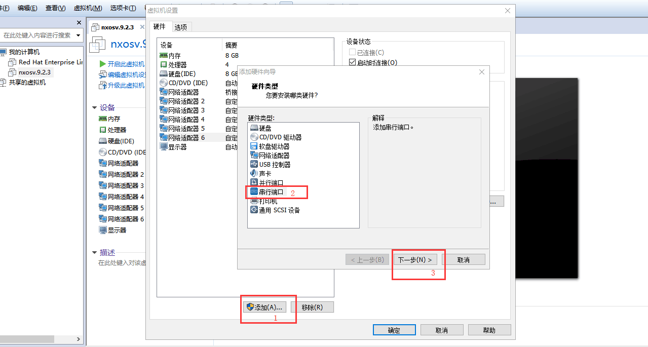Viewport: 648px width, 347px height.
Task: Switch to the 选项 tab
Action: pyautogui.click(x=180, y=26)
